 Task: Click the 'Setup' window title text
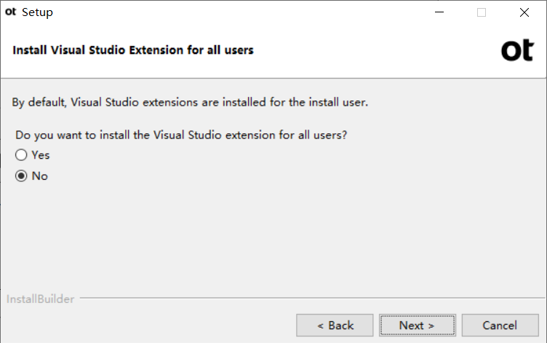pyautogui.click(x=37, y=12)
